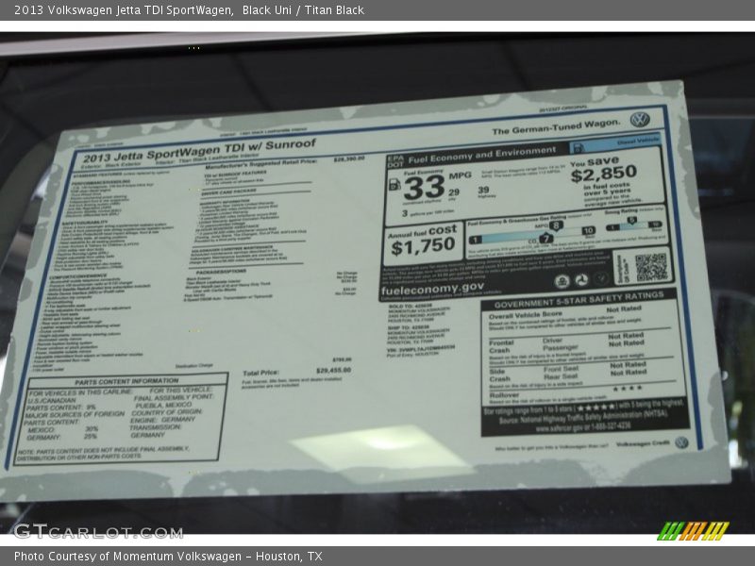This screenshot has height=566, width=755.
Task: Click the Fuel Economy greenhouse gas rating scale
Action: pos(532,233)
